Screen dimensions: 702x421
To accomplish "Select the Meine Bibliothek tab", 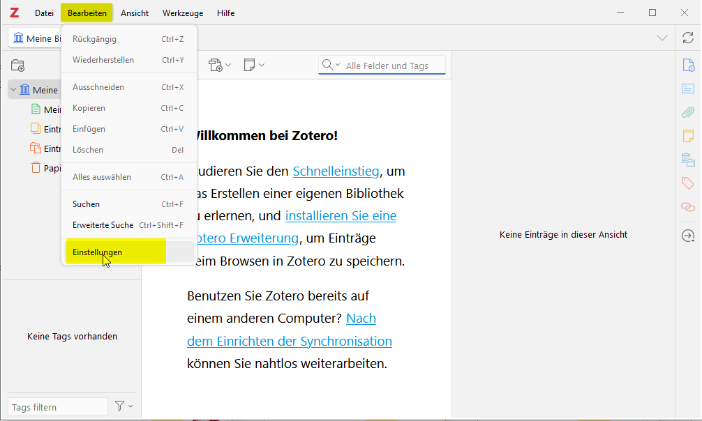I will pos(36,38).
